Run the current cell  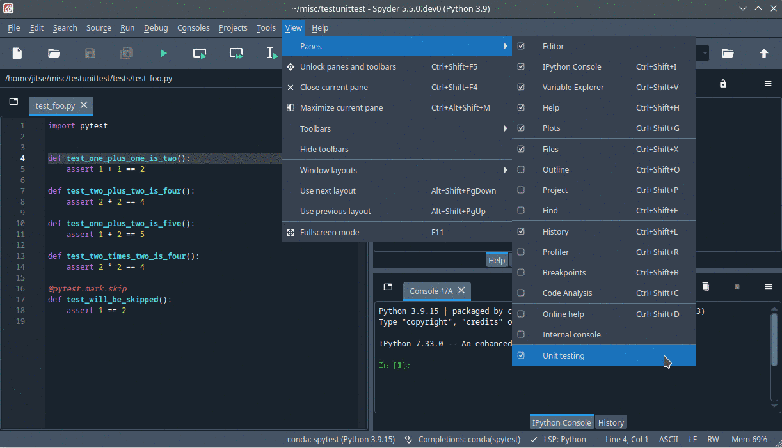point(199,54)
